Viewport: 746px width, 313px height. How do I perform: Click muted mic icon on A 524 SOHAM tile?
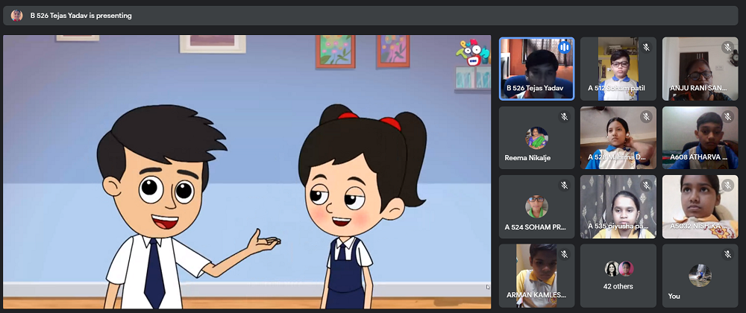click(x=564, y=186)
